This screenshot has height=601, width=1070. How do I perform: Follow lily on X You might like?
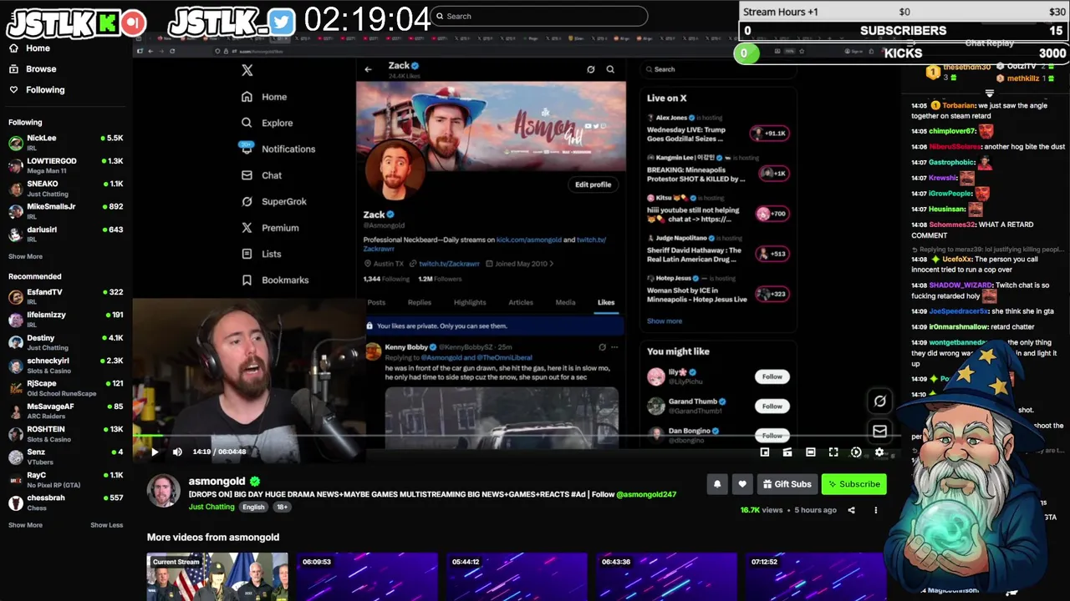coord(772,376)
